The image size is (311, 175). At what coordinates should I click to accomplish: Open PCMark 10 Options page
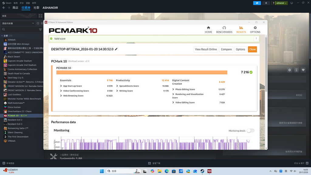255,30
